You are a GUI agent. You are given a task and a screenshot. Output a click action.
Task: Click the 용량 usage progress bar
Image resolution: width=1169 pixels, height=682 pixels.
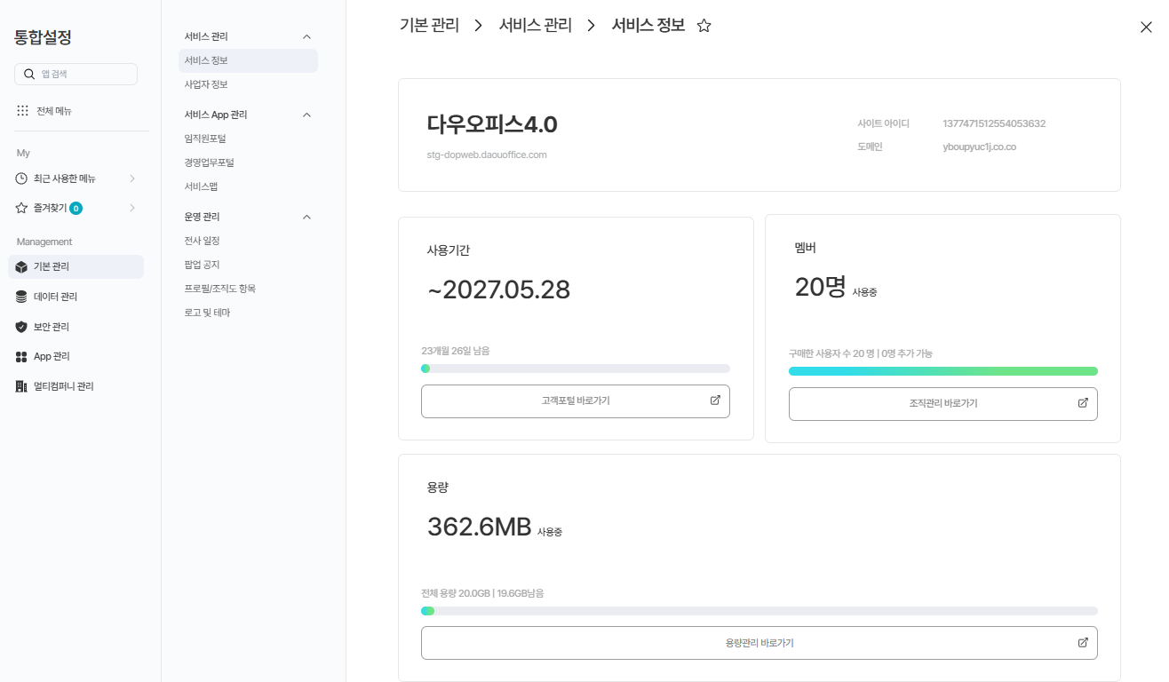[759, 611]
